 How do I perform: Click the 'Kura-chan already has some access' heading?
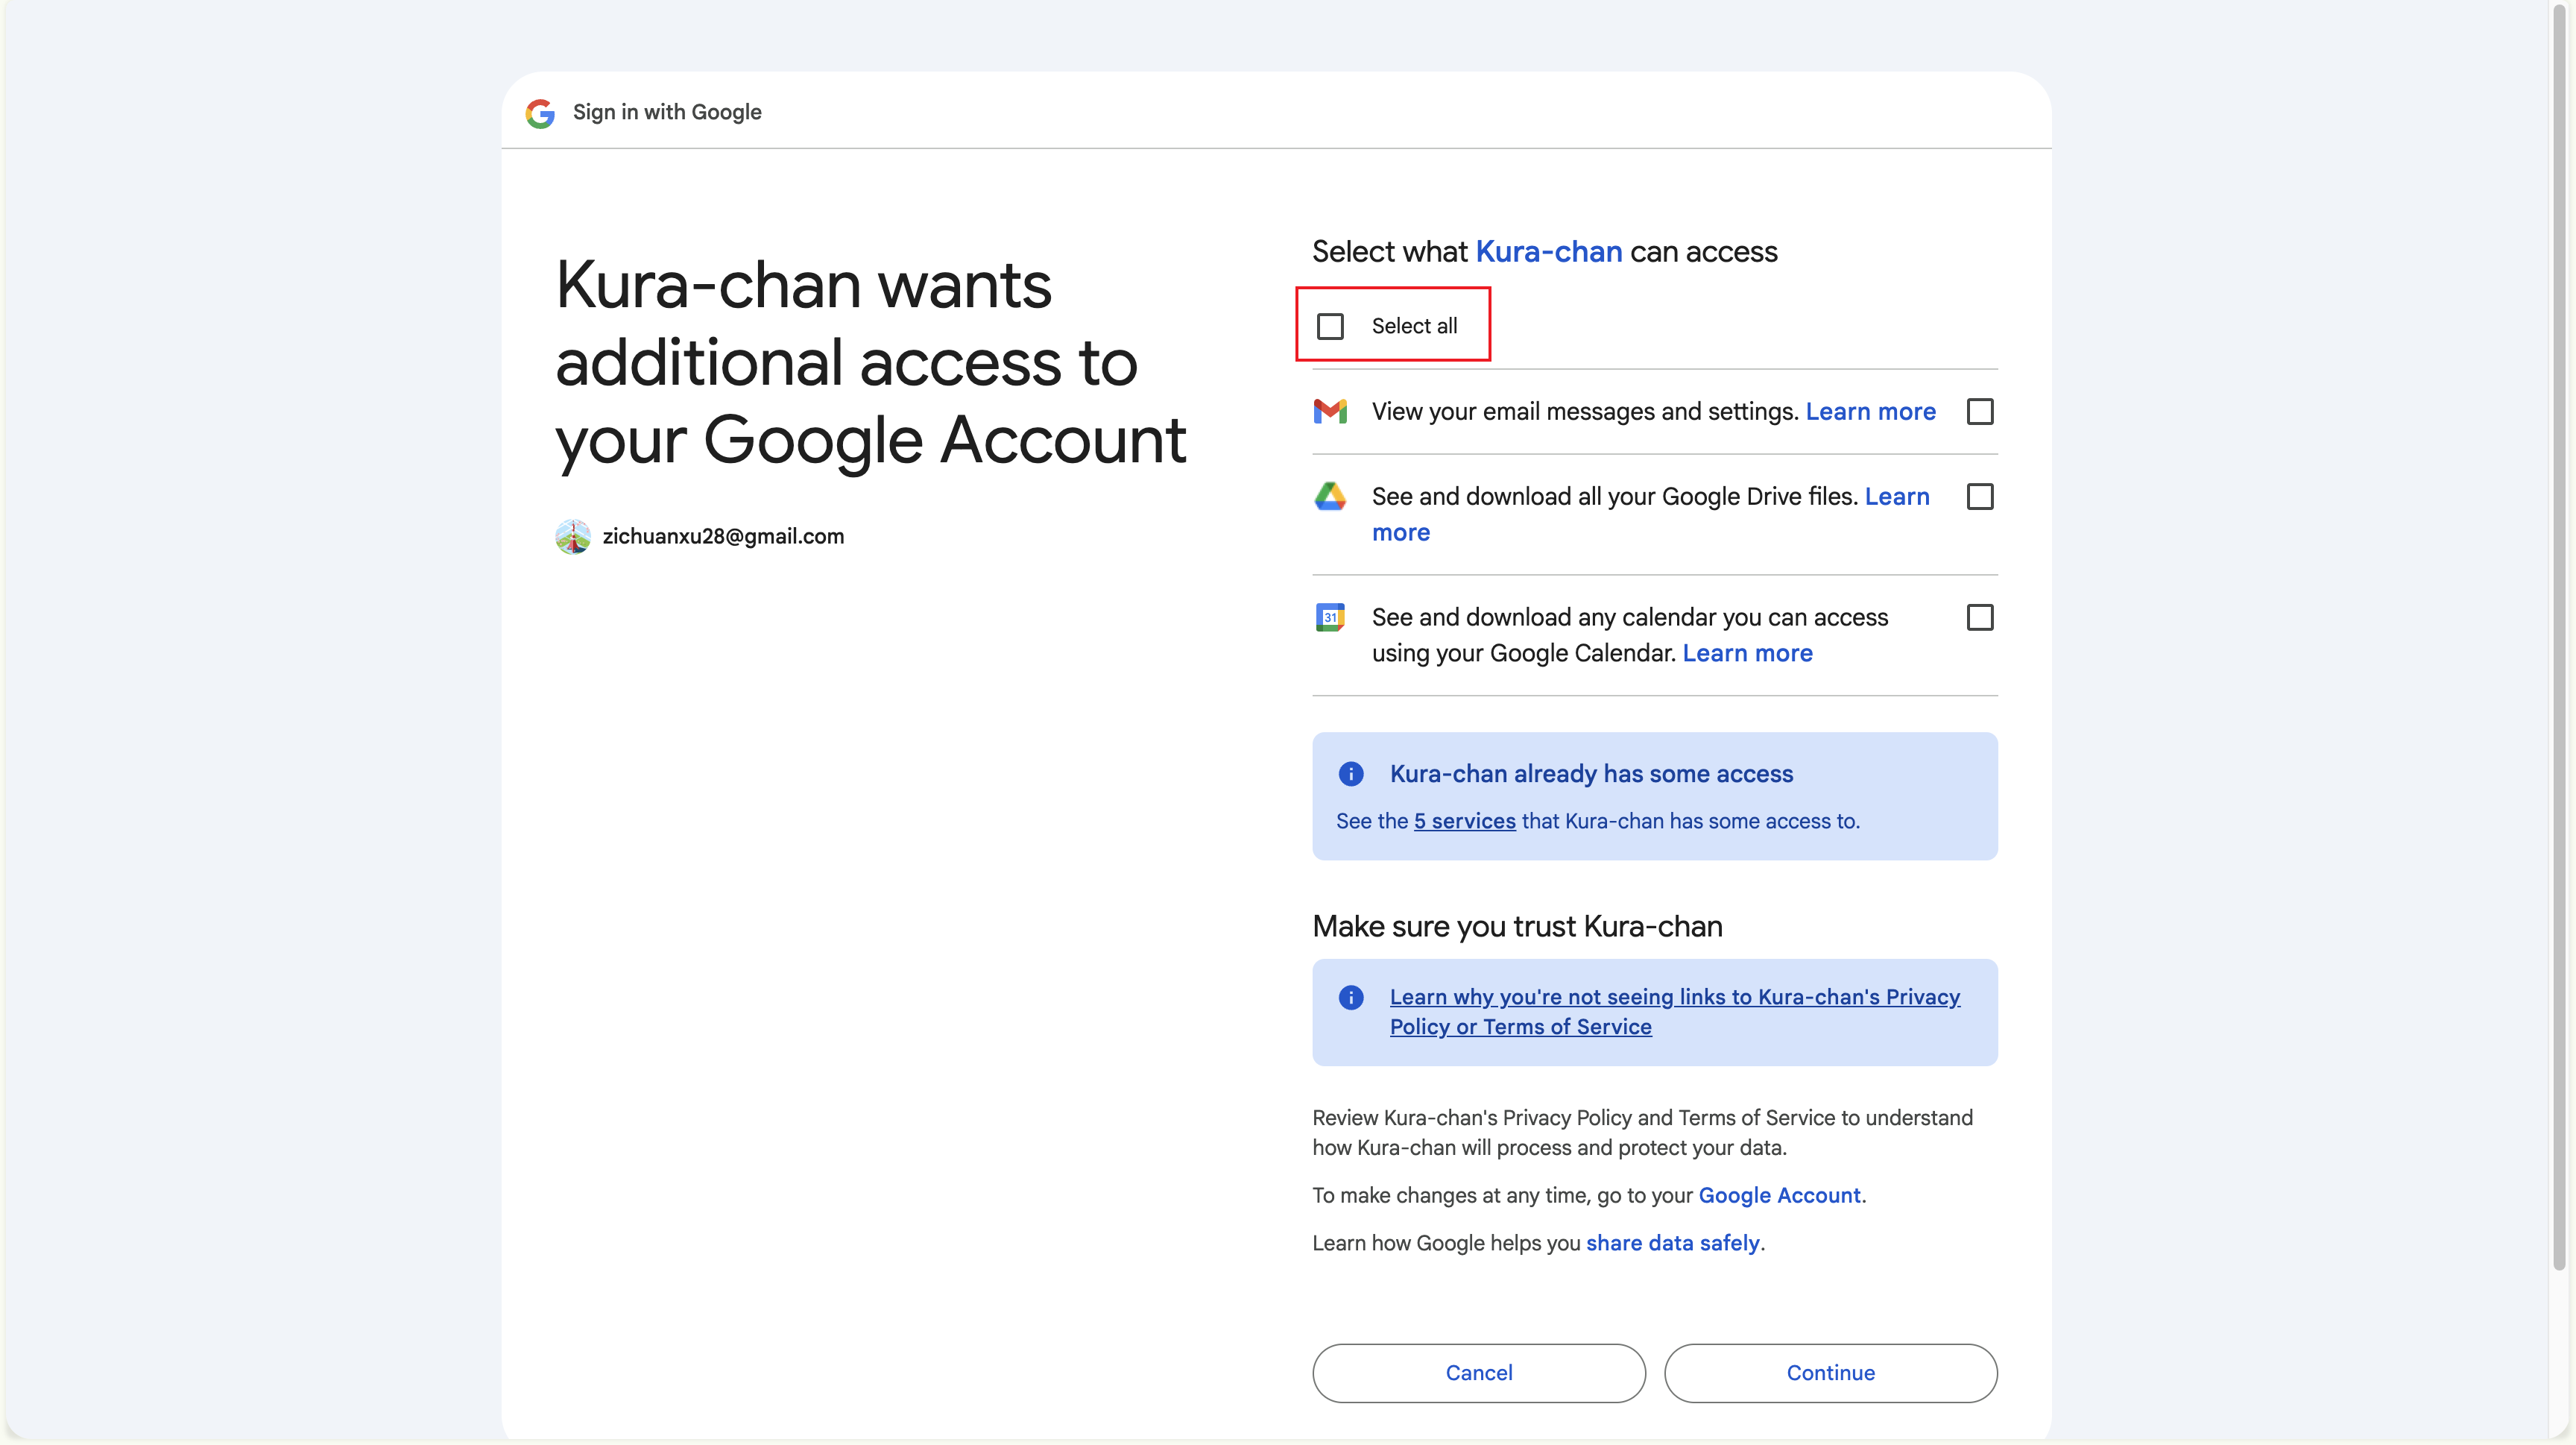coord(1592,774)
